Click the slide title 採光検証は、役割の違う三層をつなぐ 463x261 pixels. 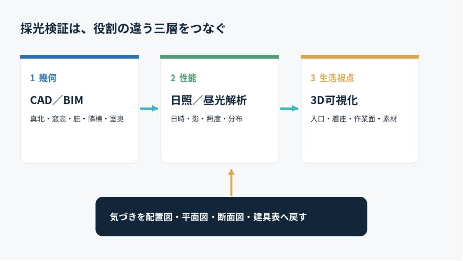[123, 29]
